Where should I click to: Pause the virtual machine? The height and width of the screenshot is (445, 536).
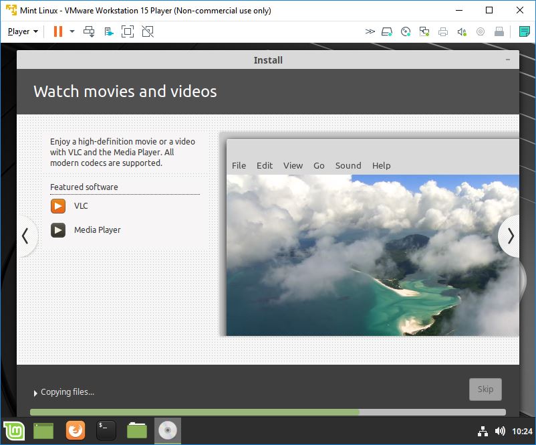[x=58, y=31]
